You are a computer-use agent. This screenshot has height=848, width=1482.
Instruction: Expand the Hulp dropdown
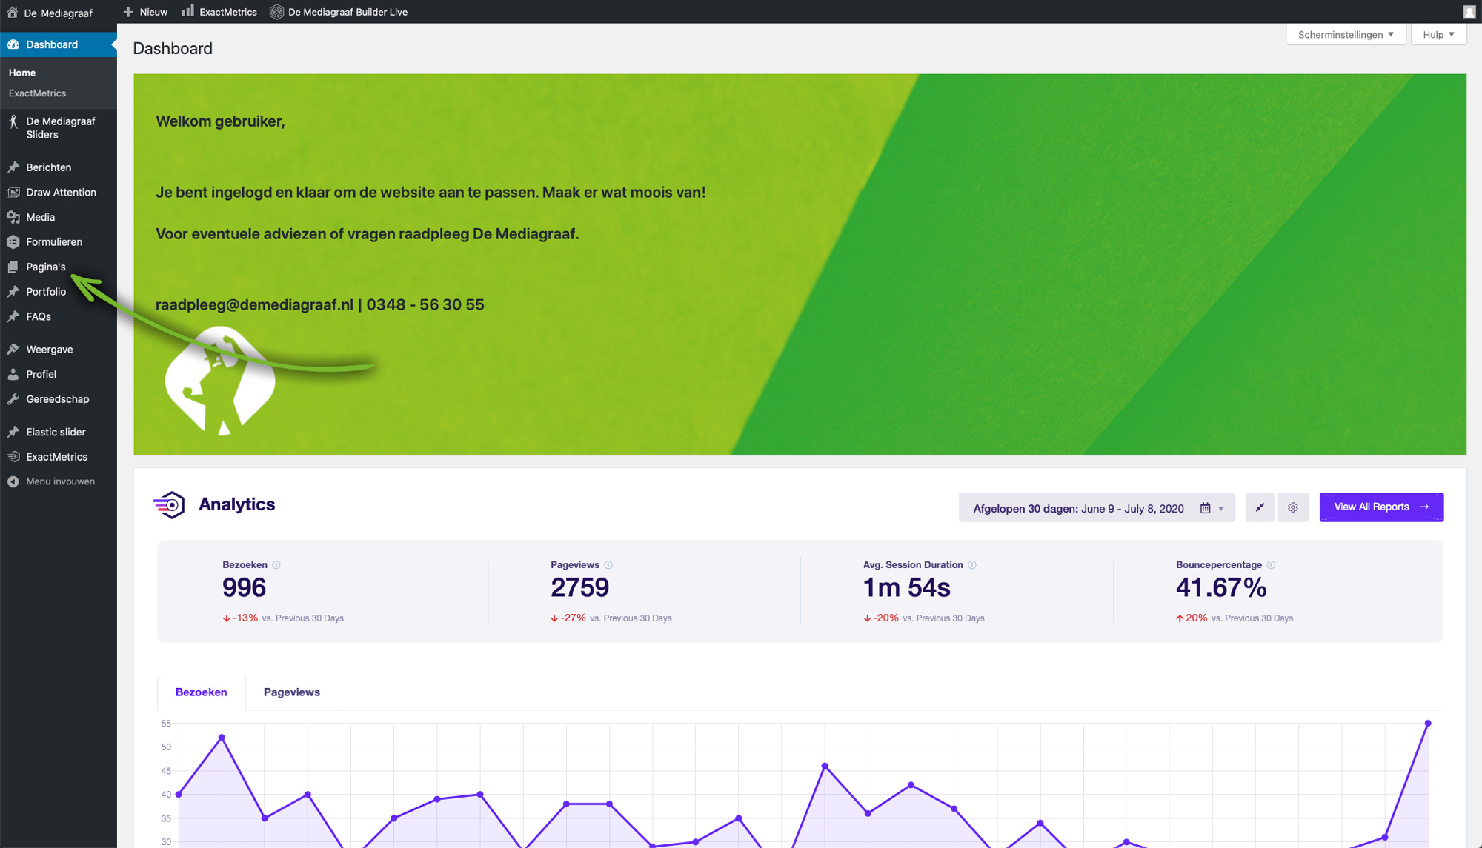point(1438,35)
